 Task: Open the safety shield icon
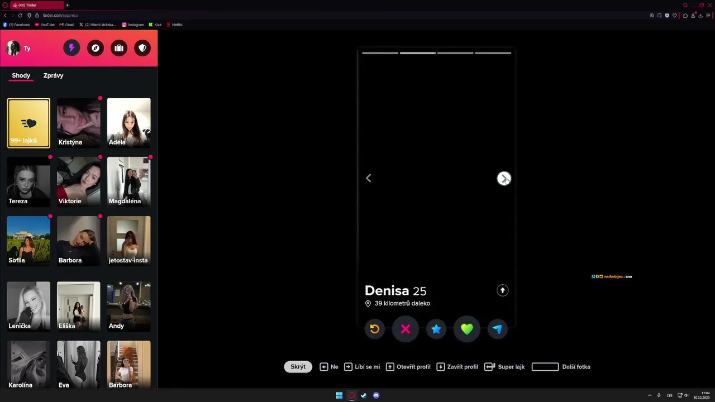pyautogui.click(x=142, y=48)
